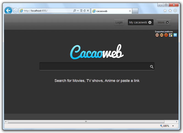This screenshot has width=183, height=133.
Task: Click the horizontal scrollbar right arrow
Action: [177, 122]
